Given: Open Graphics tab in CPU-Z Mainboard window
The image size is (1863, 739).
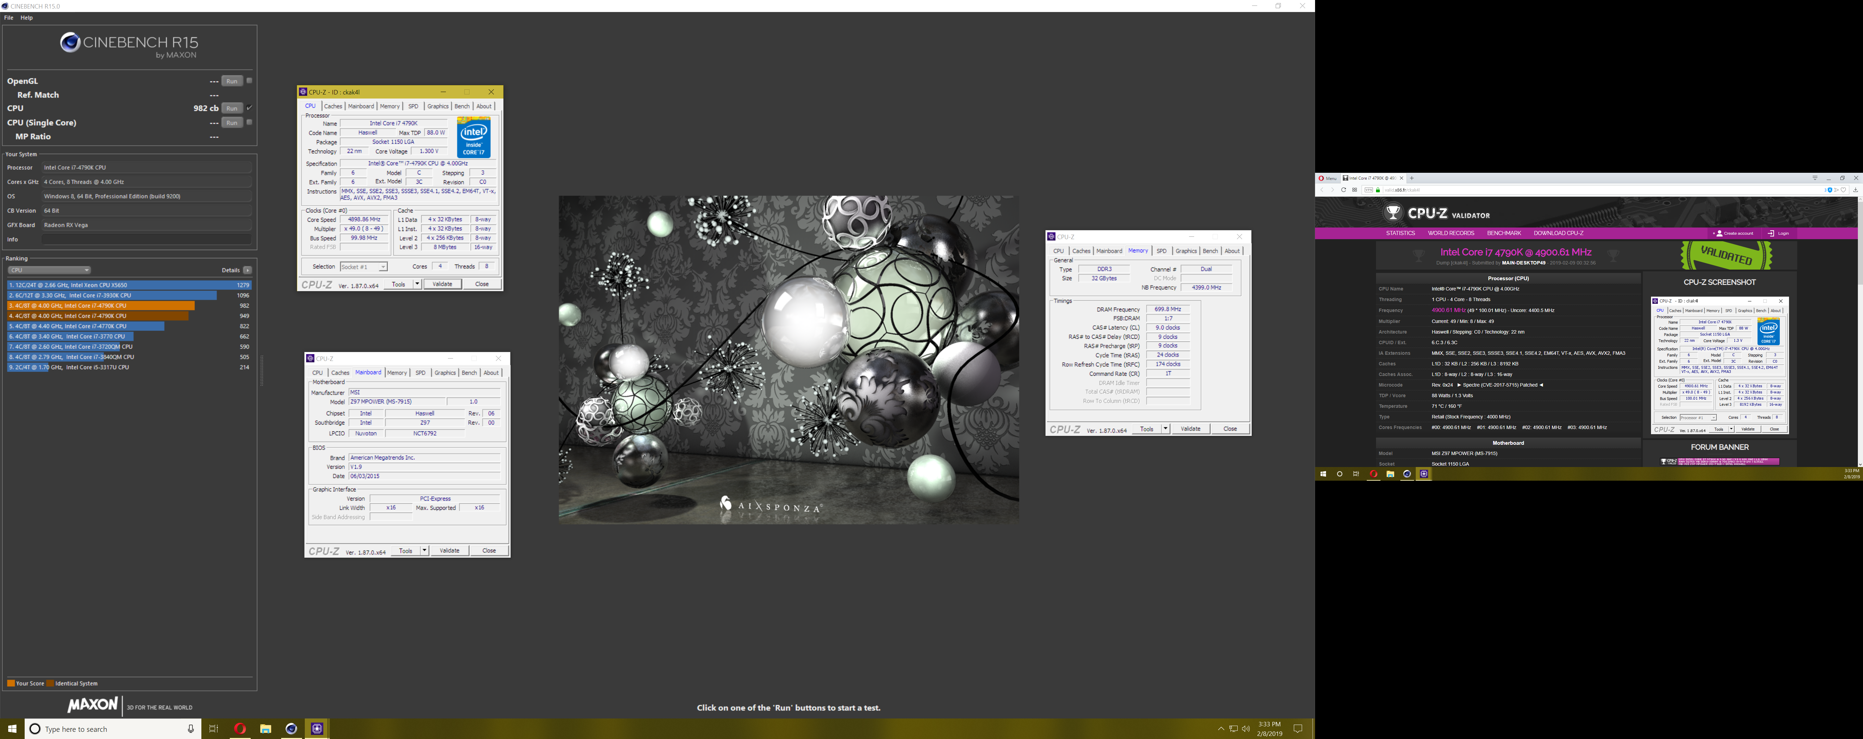Looking at the screenshot, I should tap(445, 373).
